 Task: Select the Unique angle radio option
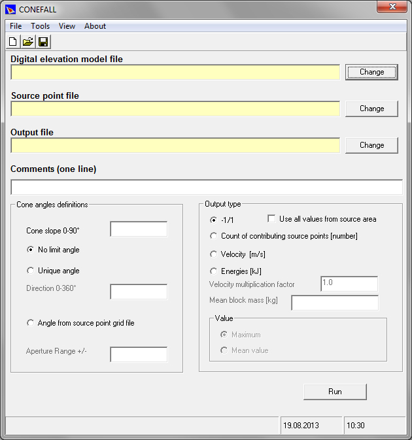coord(30,271)
